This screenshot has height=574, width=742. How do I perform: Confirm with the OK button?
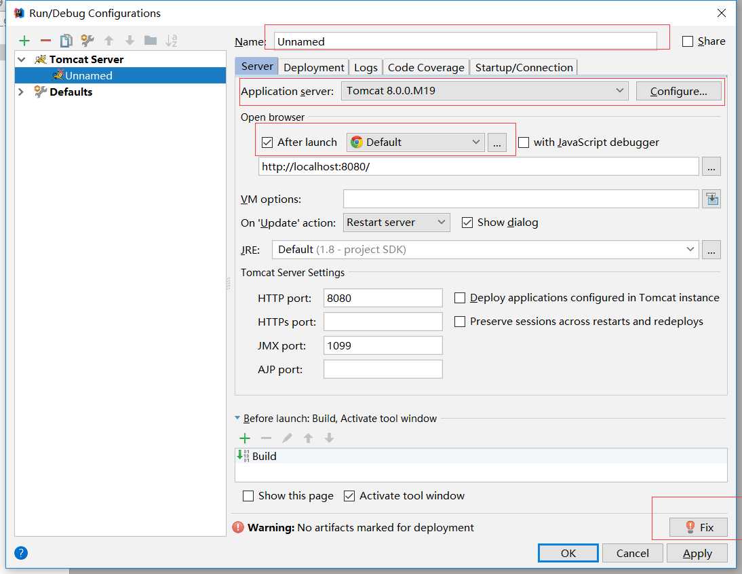point(568,553)
